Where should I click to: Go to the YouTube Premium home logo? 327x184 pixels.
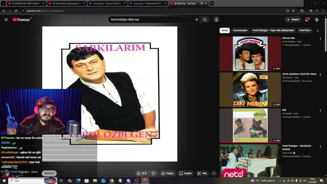[x=21, y=20]
